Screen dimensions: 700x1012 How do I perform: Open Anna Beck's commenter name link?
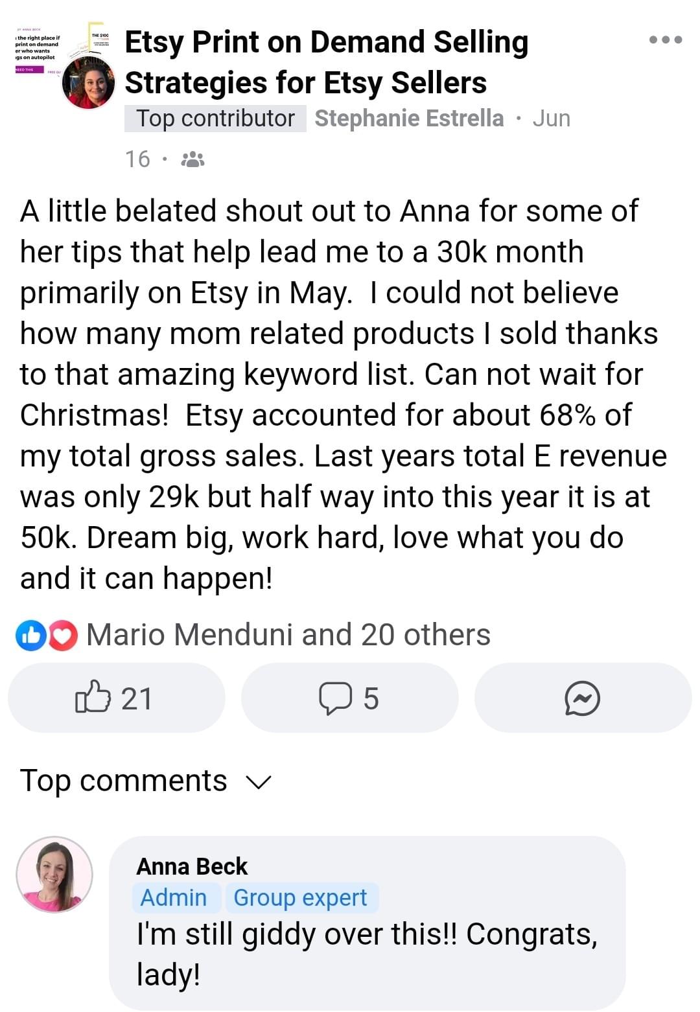(192, 866)
